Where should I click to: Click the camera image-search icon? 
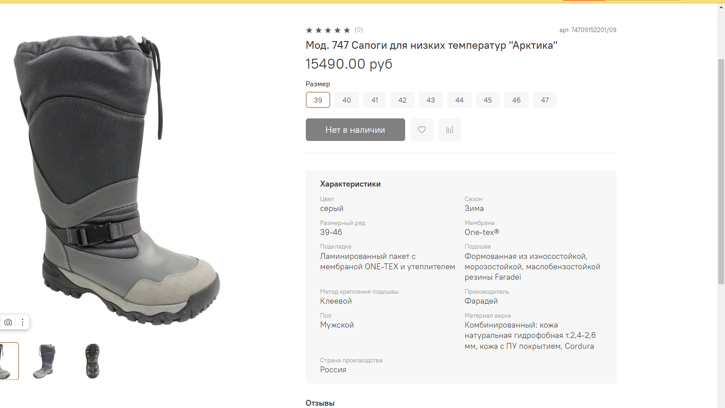point(8,322)
